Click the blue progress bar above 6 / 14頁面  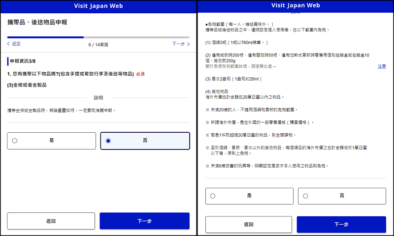[x=45, y=37]
